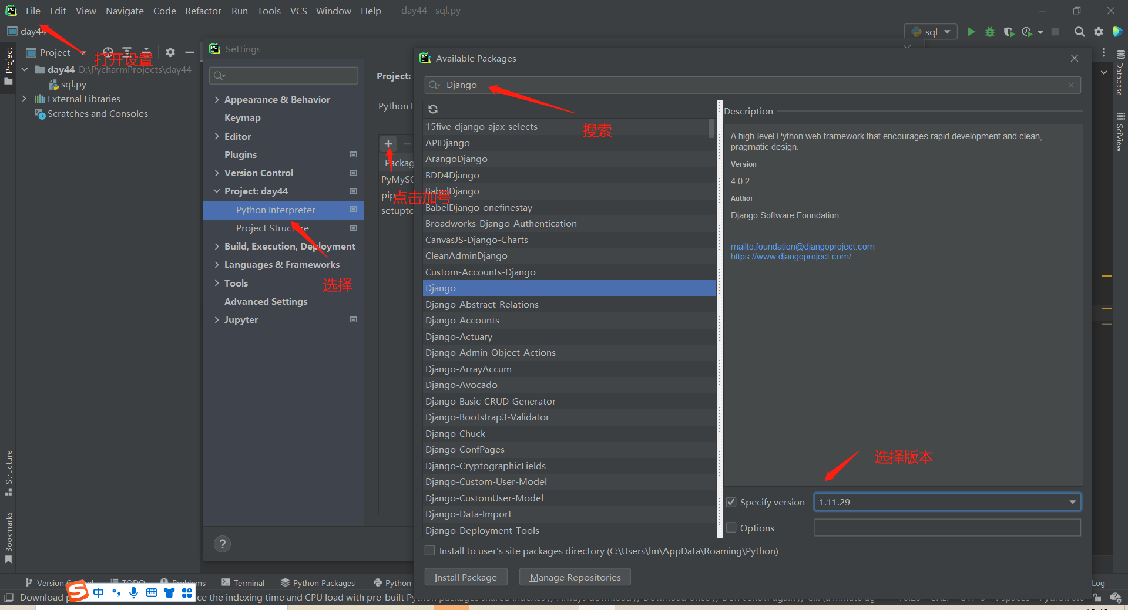Select Django-Accounts in package list
Image resolution: width=1128 pixels, height=610 pixels.
(569, 321)
